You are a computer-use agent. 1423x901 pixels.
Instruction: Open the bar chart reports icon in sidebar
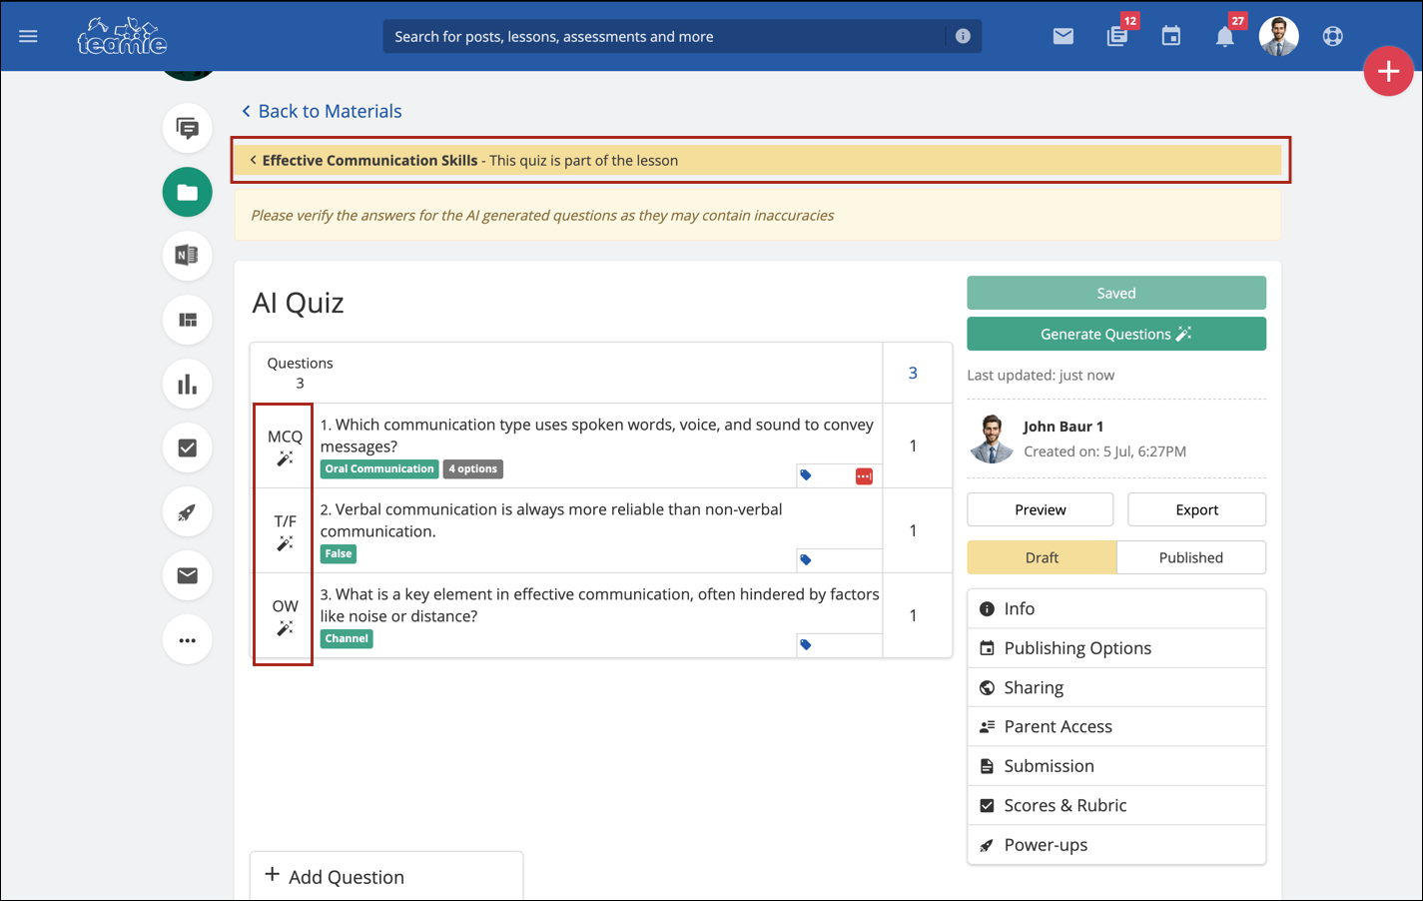(x=188, y=384)
